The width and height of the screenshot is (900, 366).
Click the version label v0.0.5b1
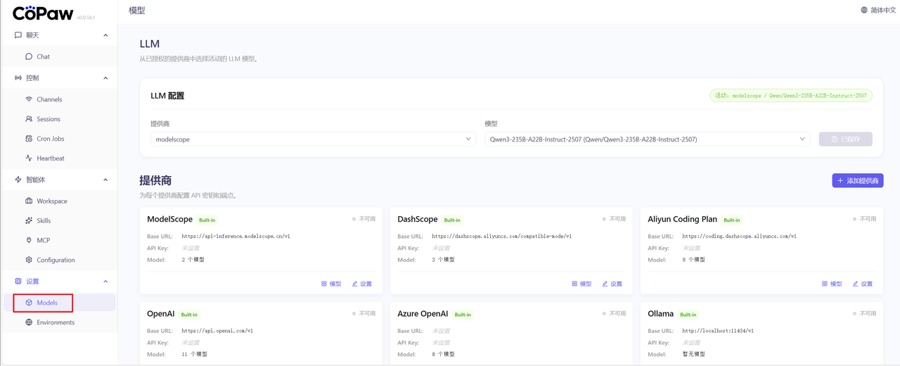click(87, 16)
